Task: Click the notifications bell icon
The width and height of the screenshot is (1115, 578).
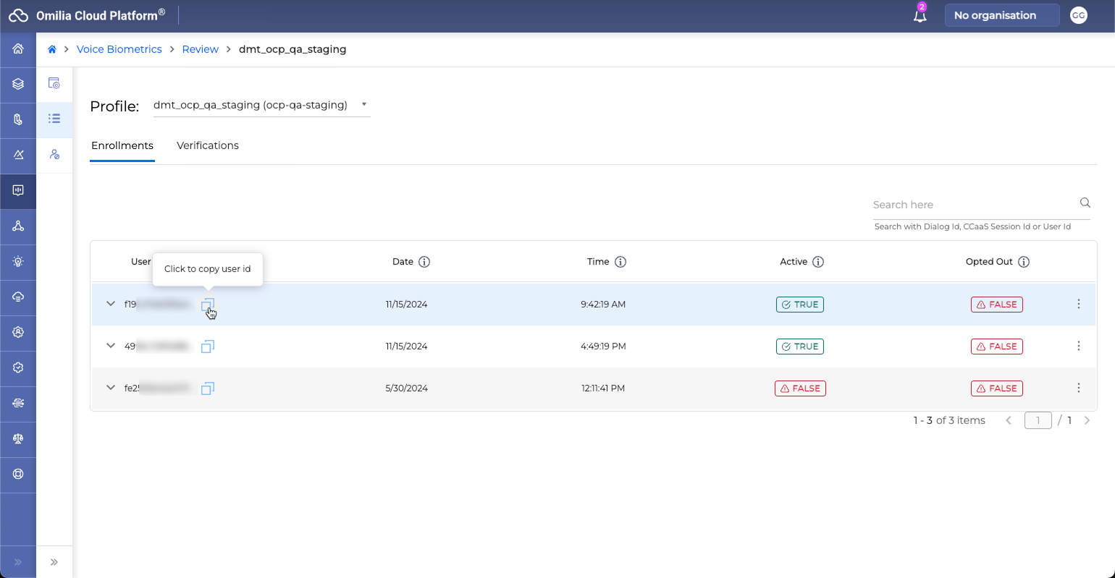Action: pyautogui.click(x=920, y=16)
